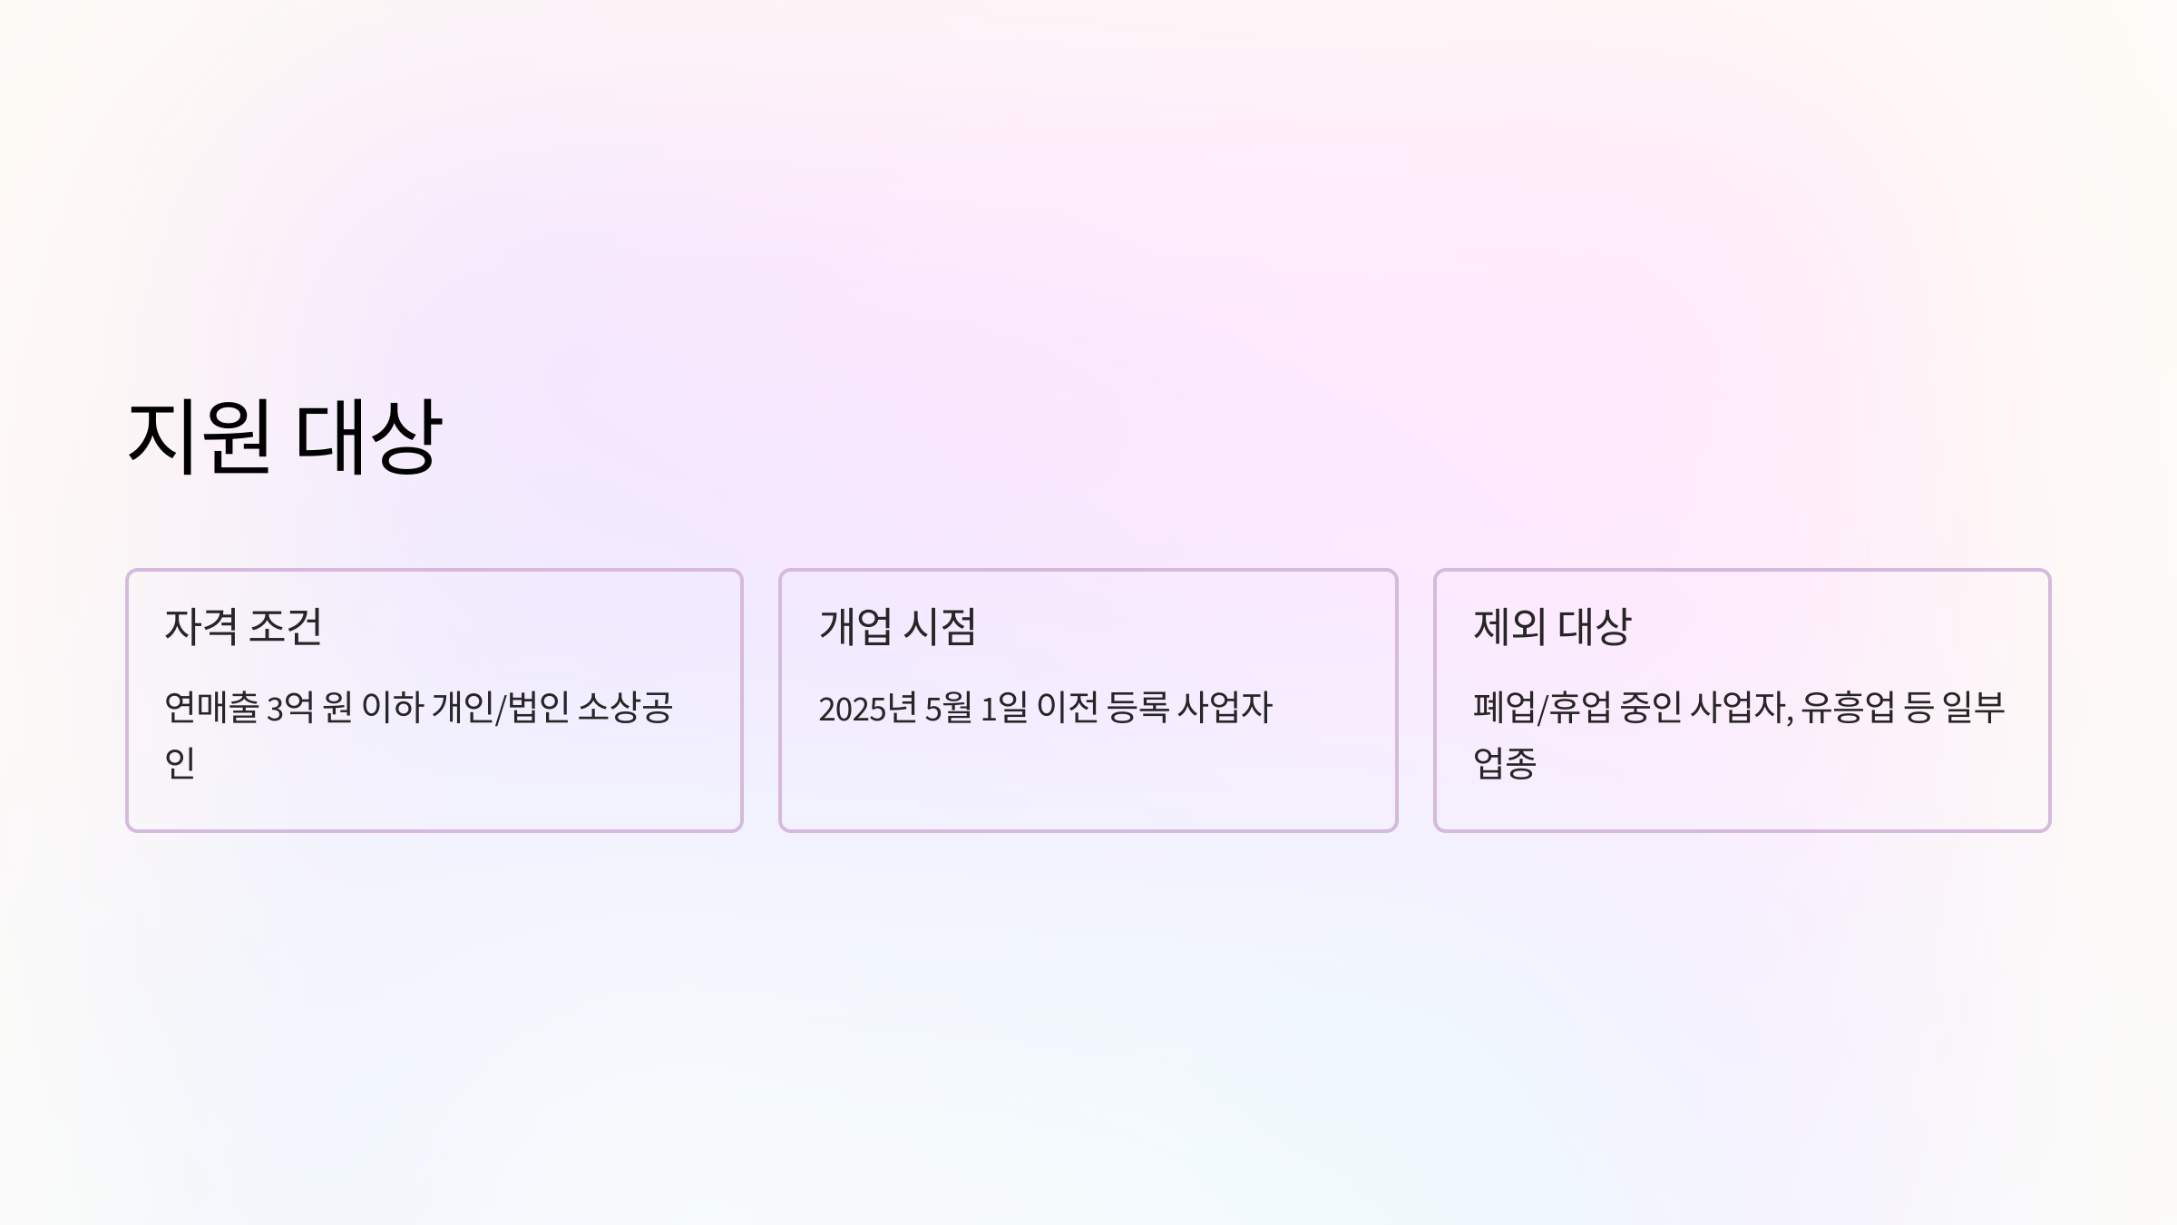This screenshot has width=2177, height=1225.
Task: Click 5월 in the opening date card
Action: click(x=949, y=708)
